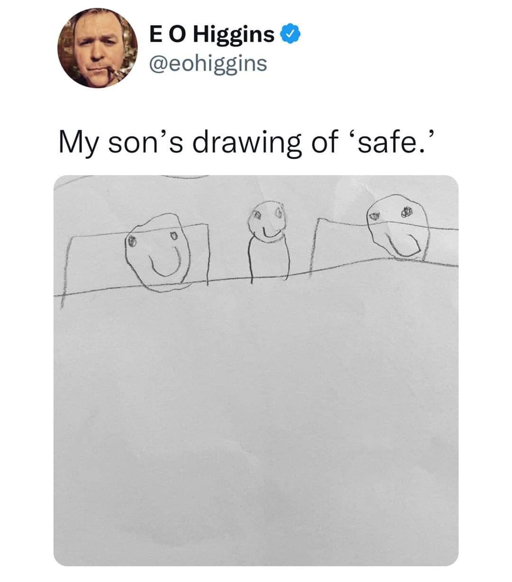This screenshot has width=512, height=582.
Task: Open the E O Higgins display name
Action: (211, 35)
